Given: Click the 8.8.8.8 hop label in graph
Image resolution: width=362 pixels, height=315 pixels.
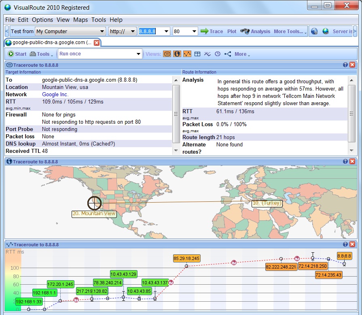Looking at the screenshot, I should pos(344,256).
